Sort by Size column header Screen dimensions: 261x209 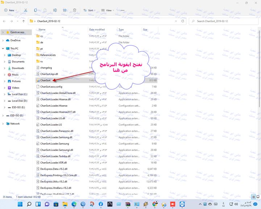click(x=145, y=29)
